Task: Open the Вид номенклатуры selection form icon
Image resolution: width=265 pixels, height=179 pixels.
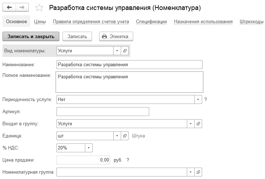Action: point(125,51)
